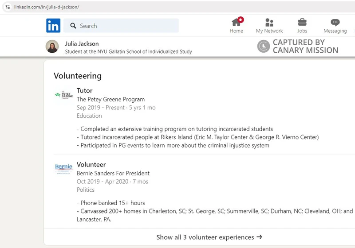Select the Jobs menu label
Viewport: 355px width, 248px height.
302,31
